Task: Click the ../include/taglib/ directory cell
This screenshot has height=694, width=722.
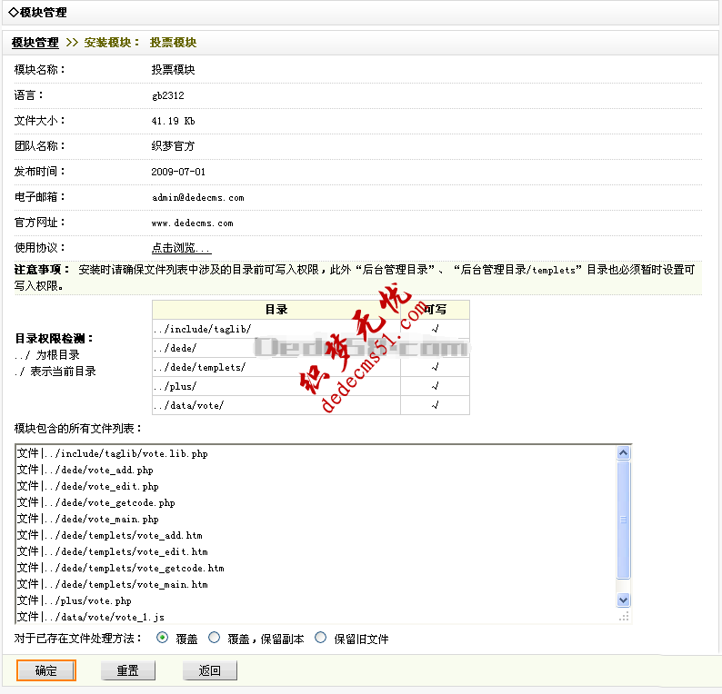Action: [276, 329]
